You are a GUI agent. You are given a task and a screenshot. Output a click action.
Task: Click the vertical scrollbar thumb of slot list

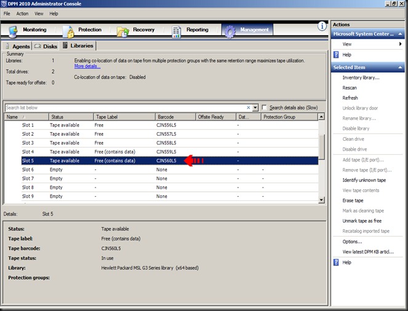322,147
